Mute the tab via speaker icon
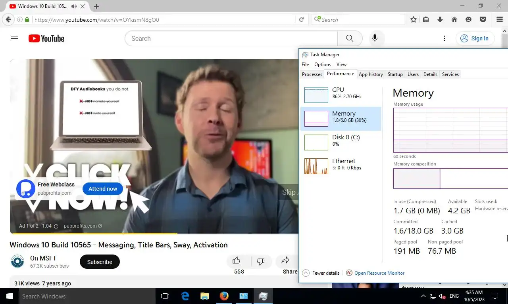The image size is (508, 304). (74, 6)
